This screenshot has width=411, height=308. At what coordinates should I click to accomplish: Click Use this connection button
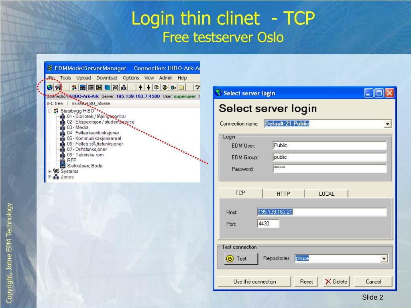(x=254, y=282)
